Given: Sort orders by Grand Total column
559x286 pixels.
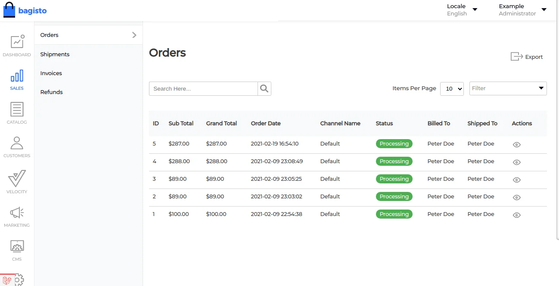Looking at the screenshot, I should 221,123.
